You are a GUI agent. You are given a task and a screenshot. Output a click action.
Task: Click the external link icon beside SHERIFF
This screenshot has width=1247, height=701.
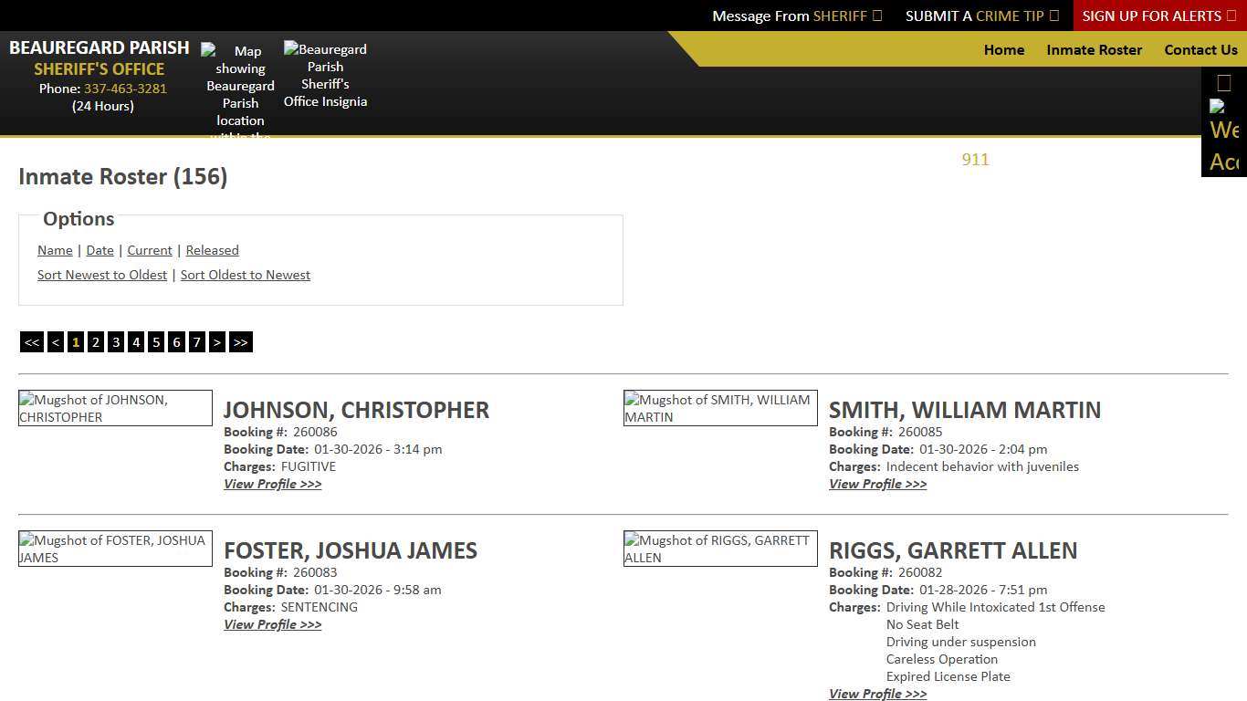[x=876, y=16]
